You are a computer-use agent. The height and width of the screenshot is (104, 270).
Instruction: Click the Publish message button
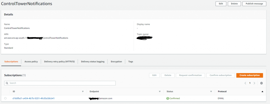click(x=254, y=4)
